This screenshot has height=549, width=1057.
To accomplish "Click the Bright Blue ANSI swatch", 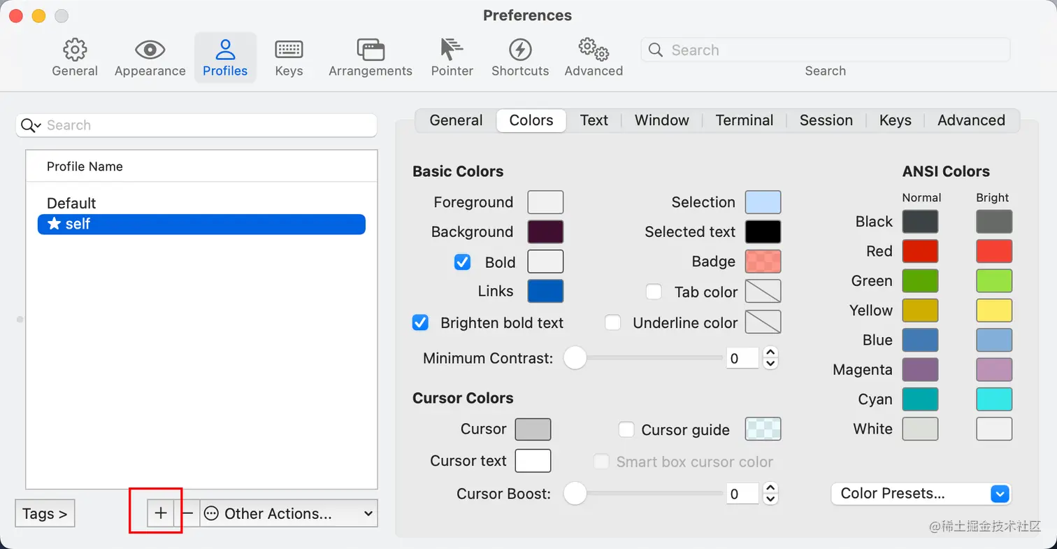I will tap(994, 340).
